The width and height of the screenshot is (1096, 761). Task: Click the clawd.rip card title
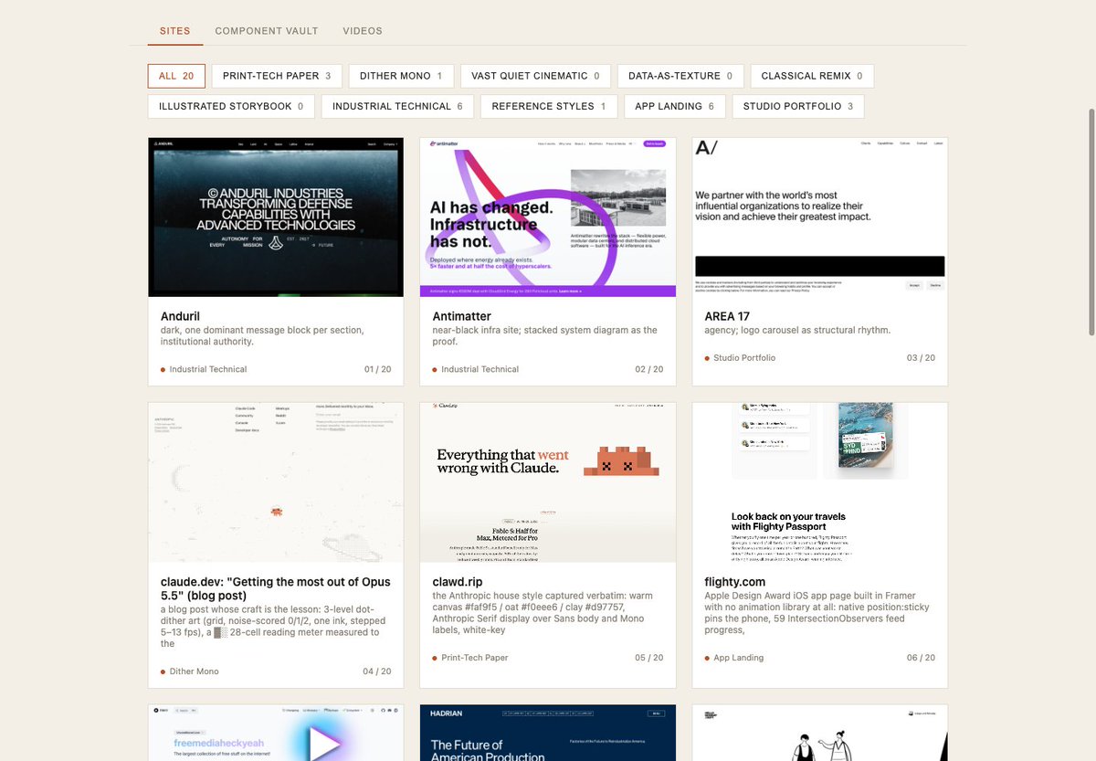click(x=458, y=582)
